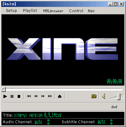Open the MRLbrowser menu

coord(53,11)
